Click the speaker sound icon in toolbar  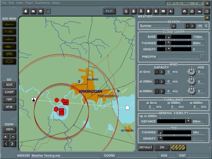coord(171,11)
